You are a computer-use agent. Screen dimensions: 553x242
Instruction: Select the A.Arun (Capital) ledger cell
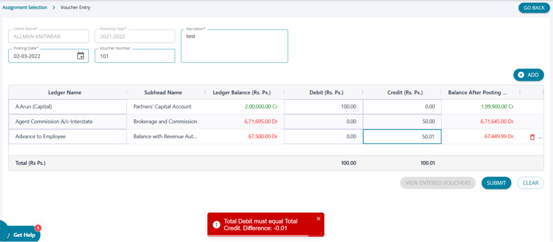coord(67,107)
